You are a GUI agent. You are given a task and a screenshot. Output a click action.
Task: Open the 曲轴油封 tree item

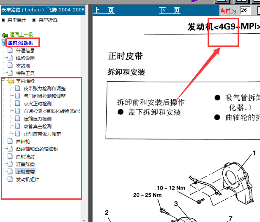tap(25, 157)
